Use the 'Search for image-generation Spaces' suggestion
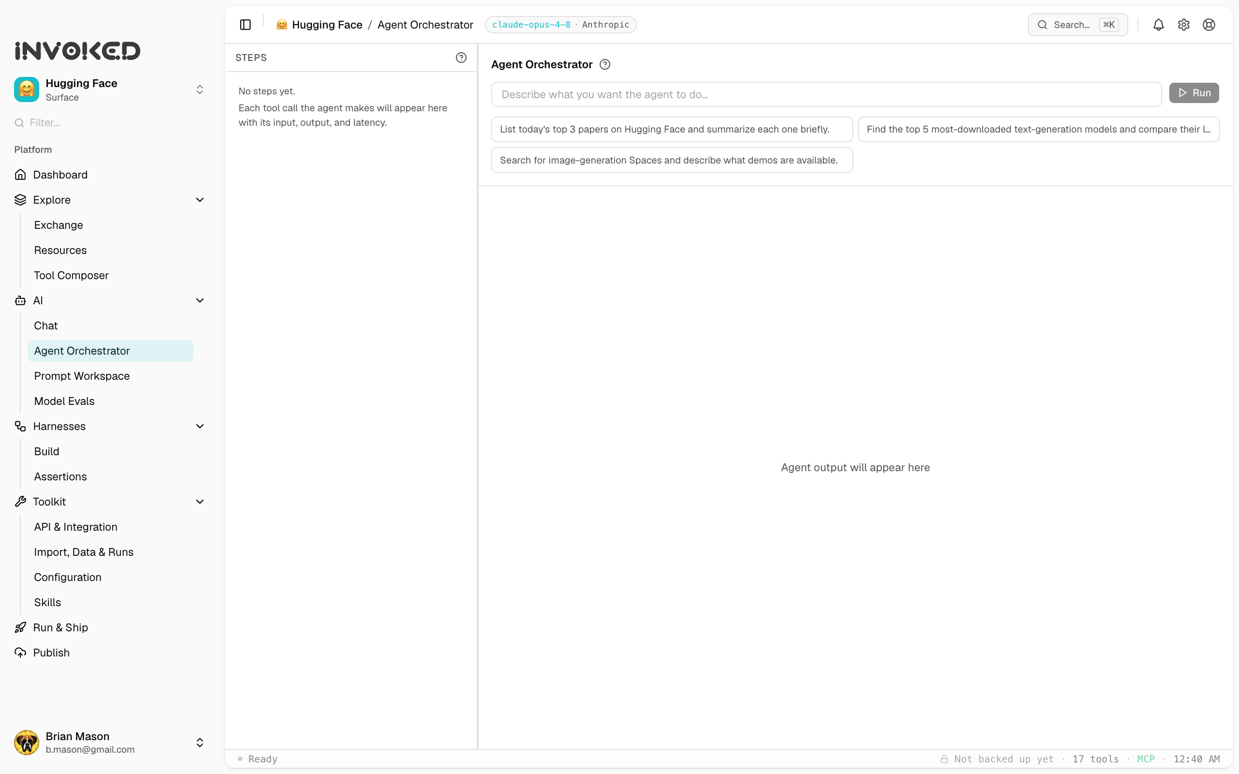This screenshot has width=1239, height=774. click(672, 160)
